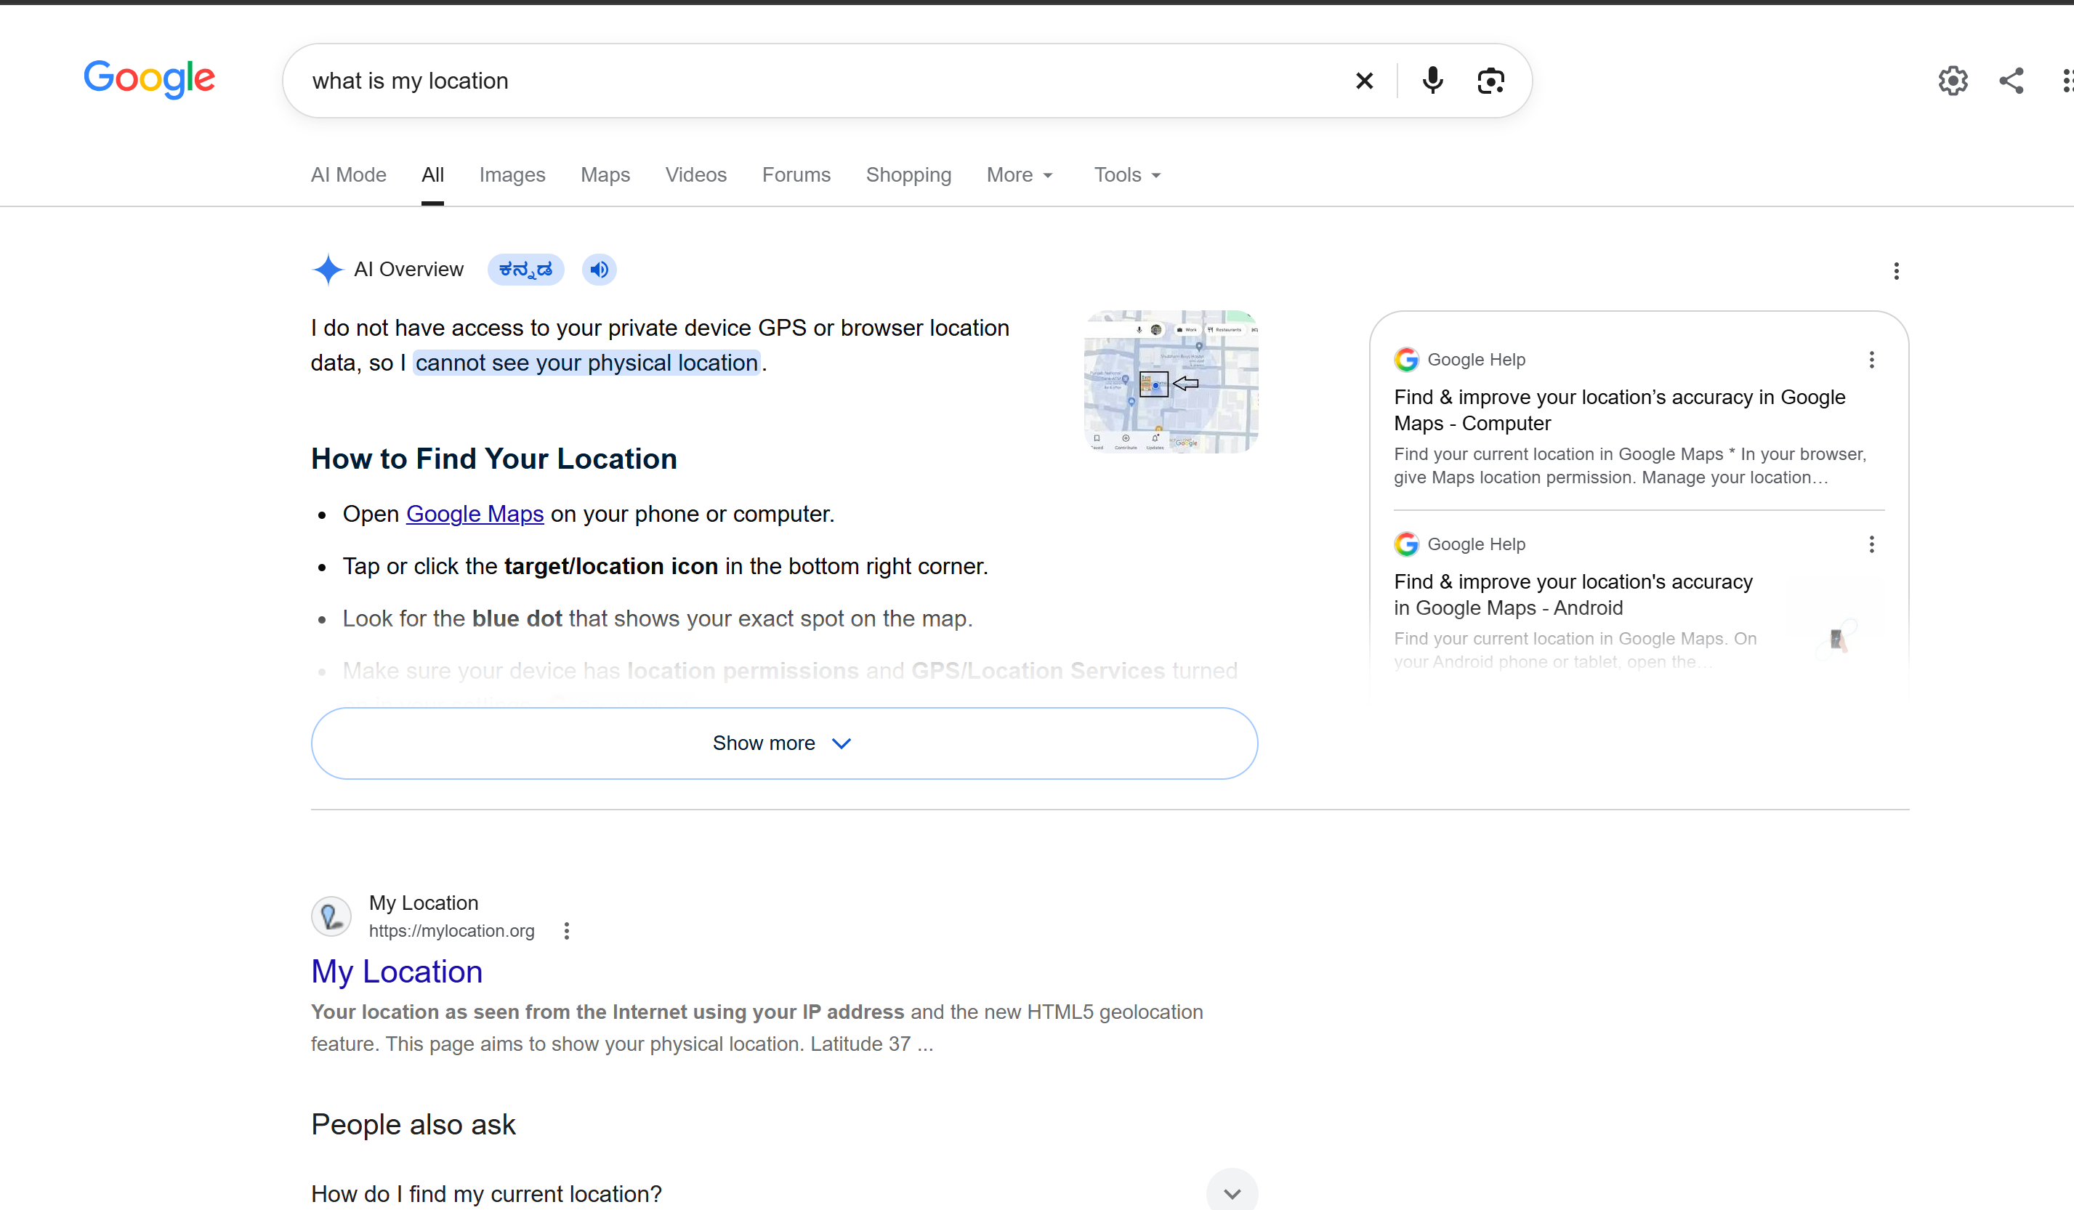The image size is (2074, 1210).
Task: Click the Google logo
Action: point(149,79)
